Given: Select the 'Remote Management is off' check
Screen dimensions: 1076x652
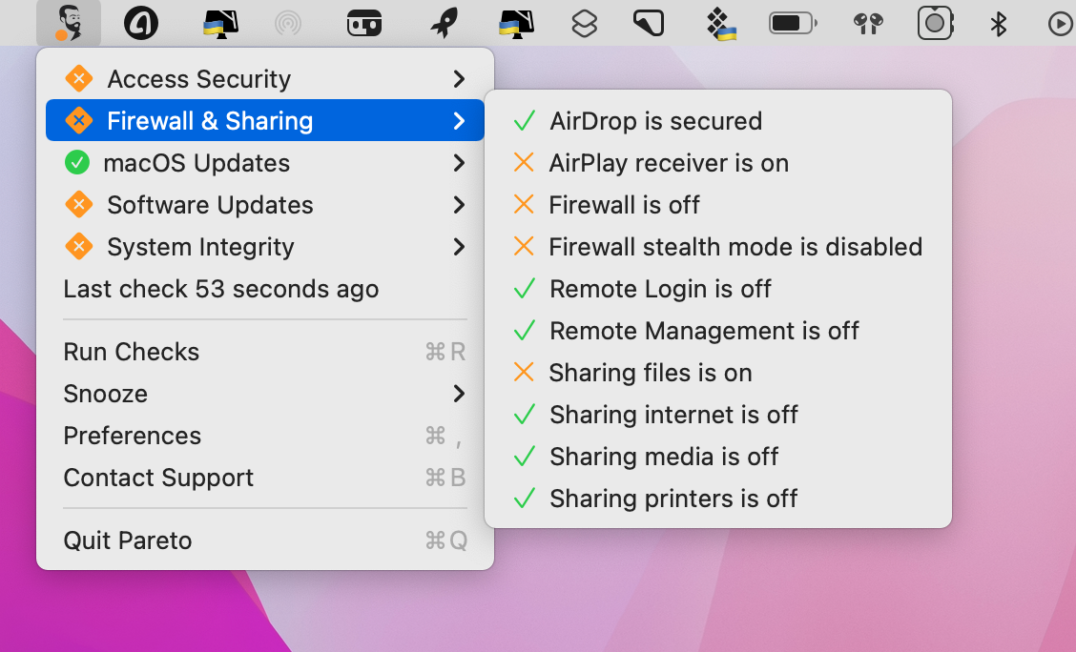Looking at the screenshot, I should 717,331.
